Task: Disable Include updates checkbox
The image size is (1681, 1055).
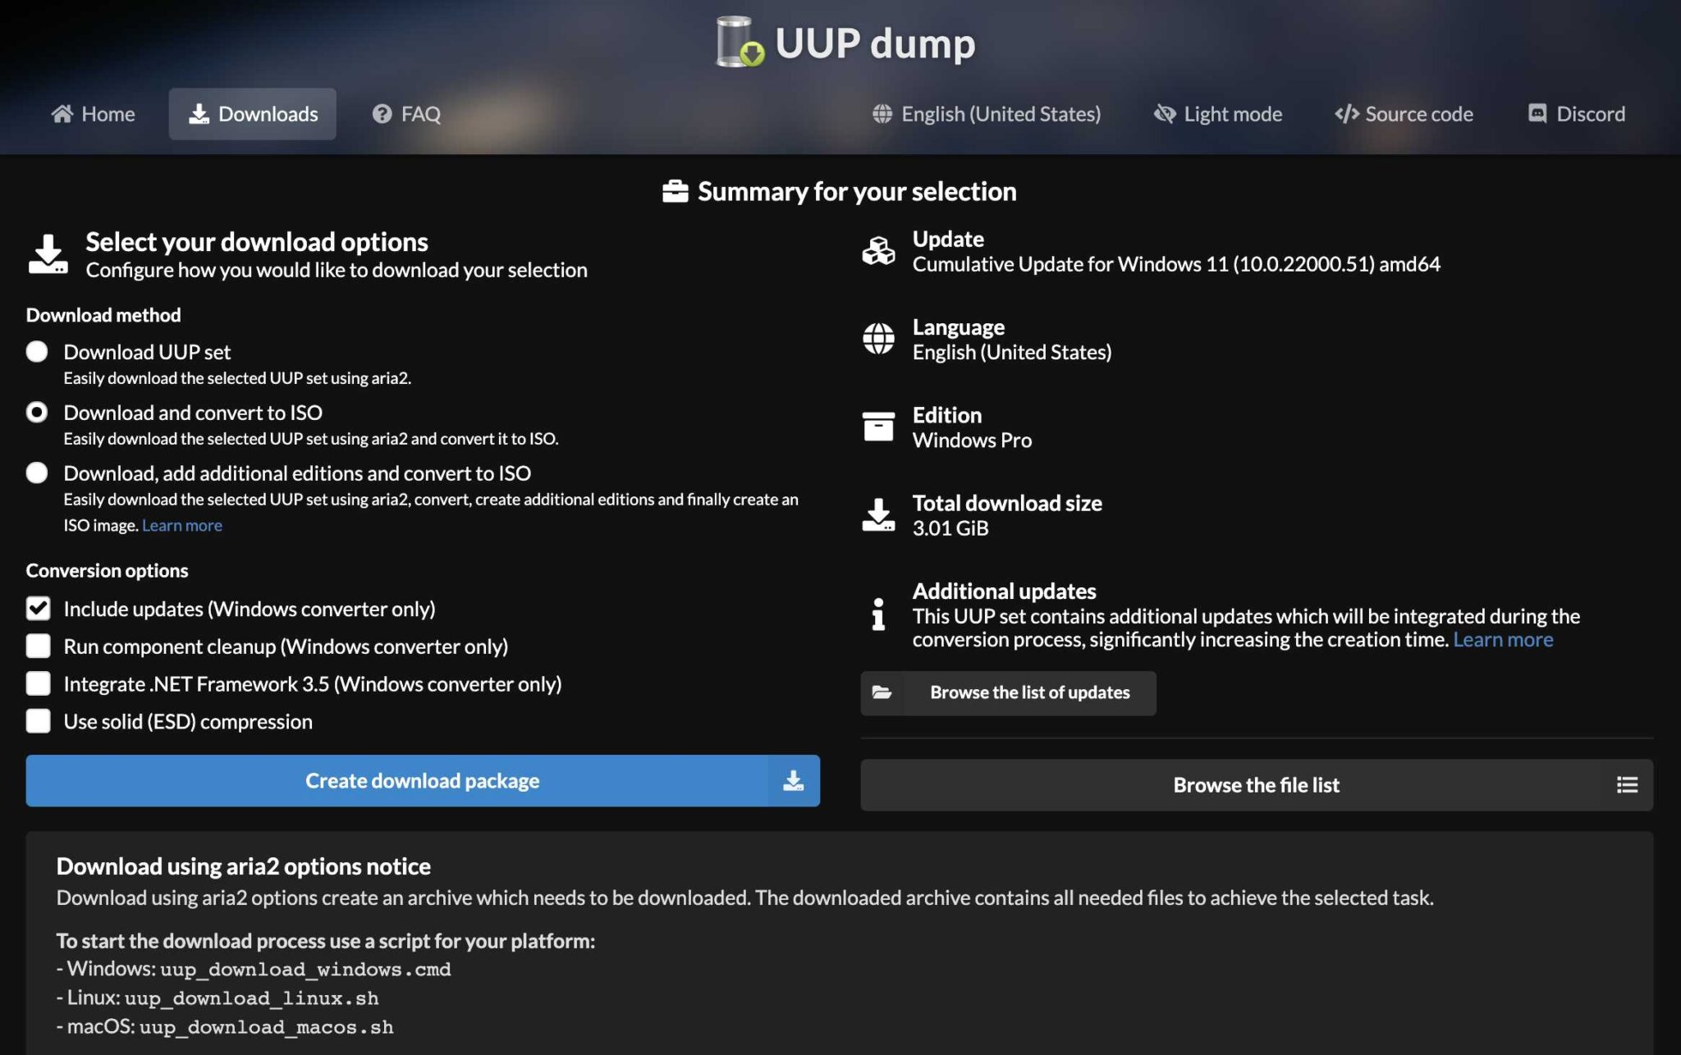Action: 38,609
